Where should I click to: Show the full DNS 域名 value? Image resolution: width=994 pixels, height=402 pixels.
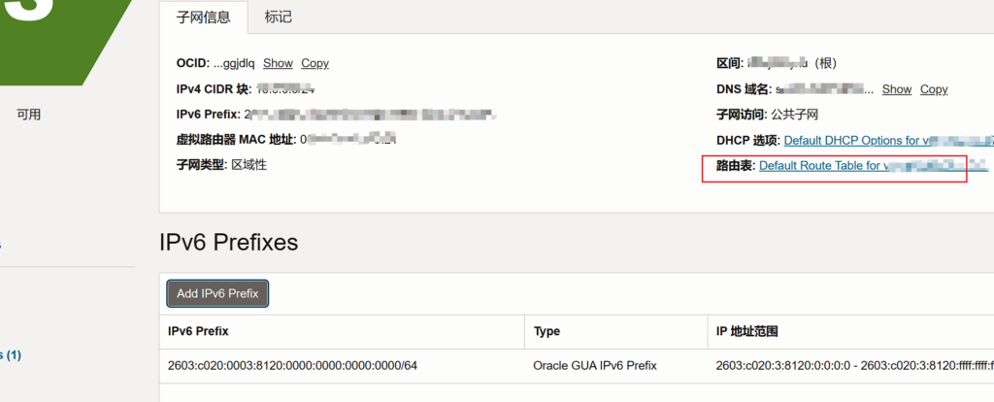click(x=897, y=89)
